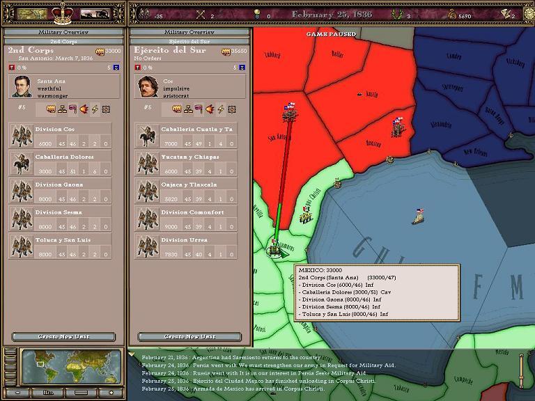Image resolution: width=535 pixels, height=401 pixels.
Task: Click the minimap button with double line icon
Action: (x=81, y=393)
